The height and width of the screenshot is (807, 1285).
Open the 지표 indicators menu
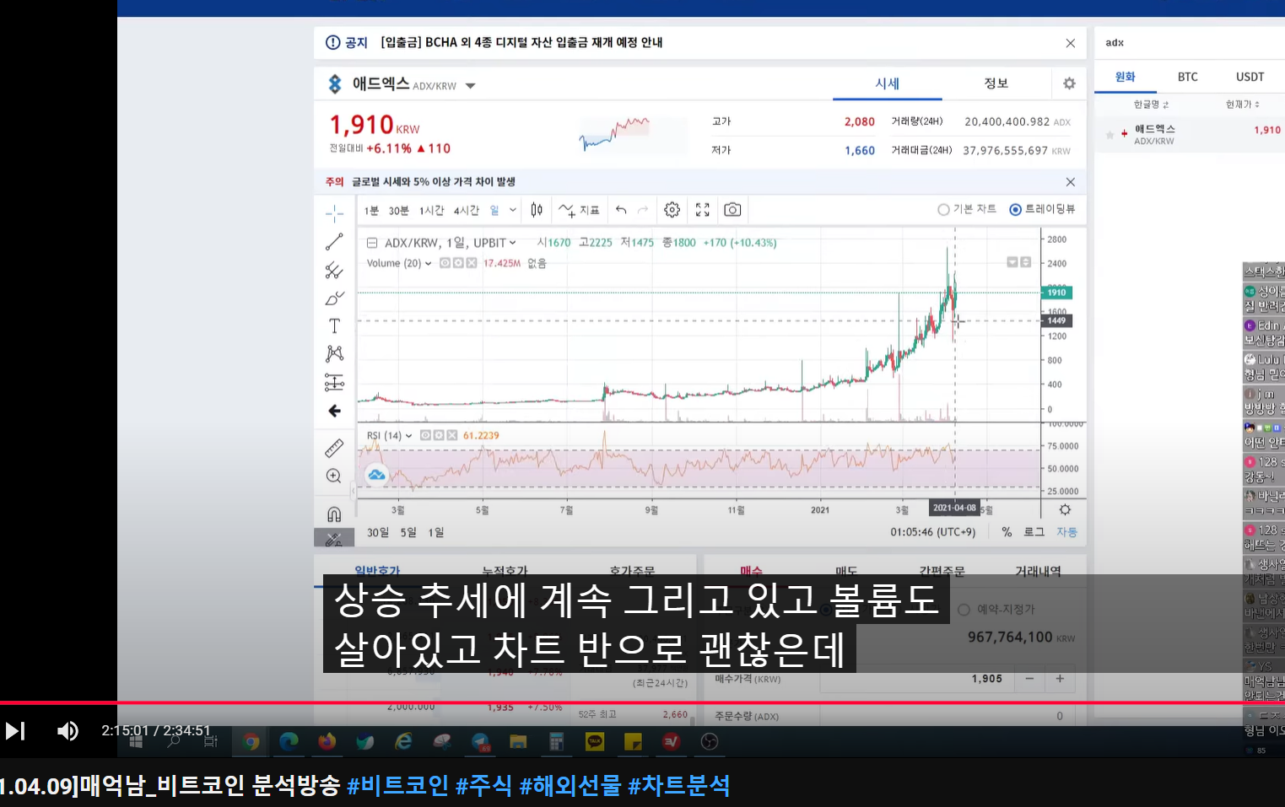(580, 210)
